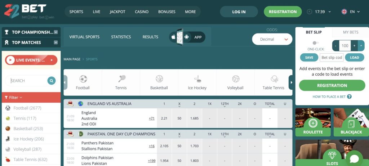Toggle the One-Click betting switch
The image size is (369, 166).
click(316, 43)
